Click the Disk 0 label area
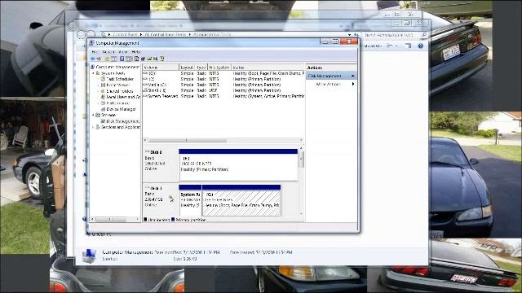 coord(161,164)
